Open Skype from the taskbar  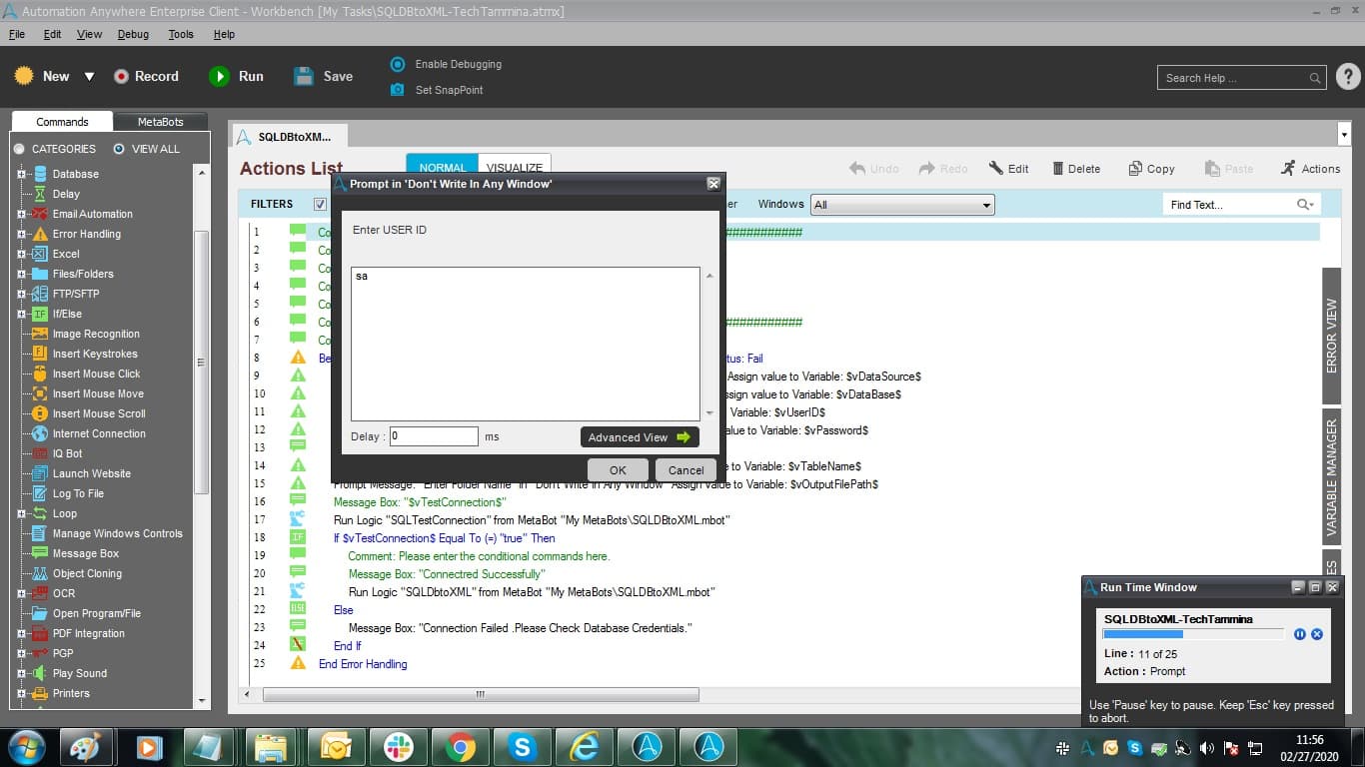point(523,747)
